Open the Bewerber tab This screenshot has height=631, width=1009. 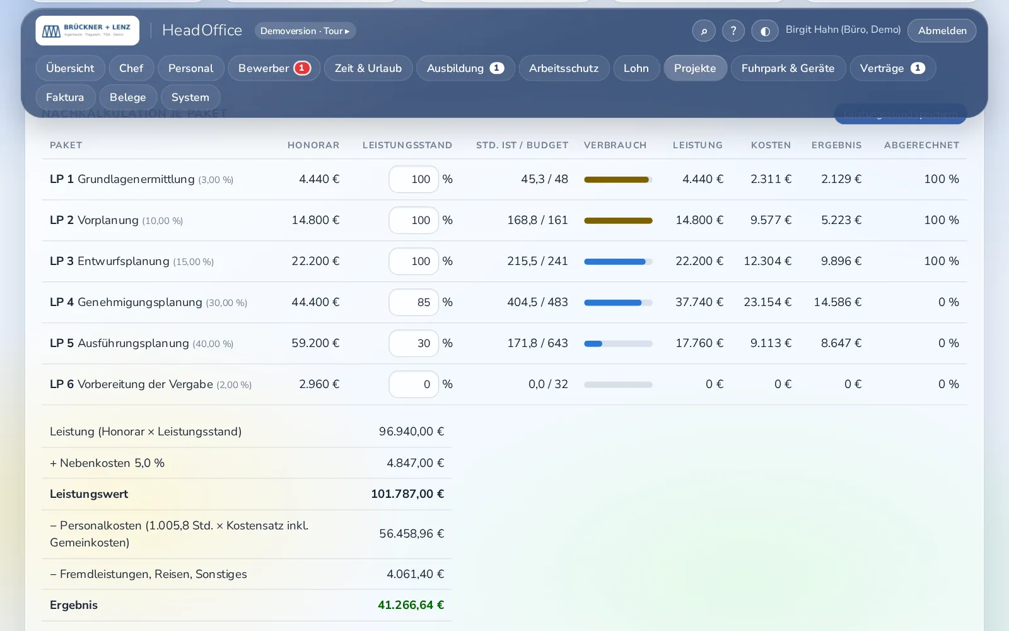pyautogui.click(x=274, y=68)
